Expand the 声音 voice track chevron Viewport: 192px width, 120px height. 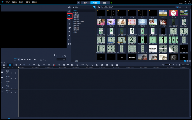(x=16, y=88)
